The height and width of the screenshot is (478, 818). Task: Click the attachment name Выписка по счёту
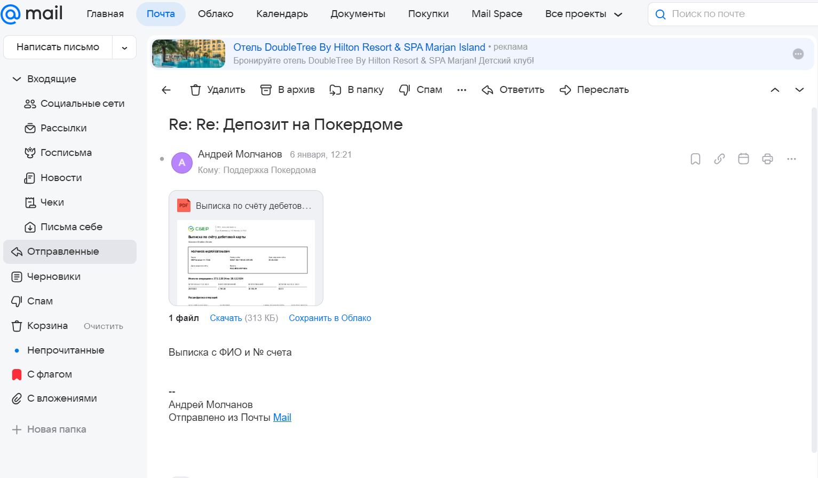253,206
